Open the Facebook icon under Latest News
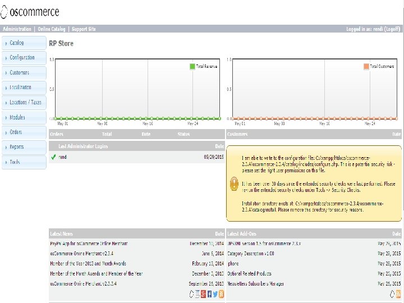The image size is (404, 303). 209,293
